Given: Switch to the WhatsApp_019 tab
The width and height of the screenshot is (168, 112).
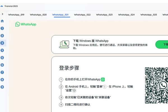Looking at the screenshot, I should 16,15.
